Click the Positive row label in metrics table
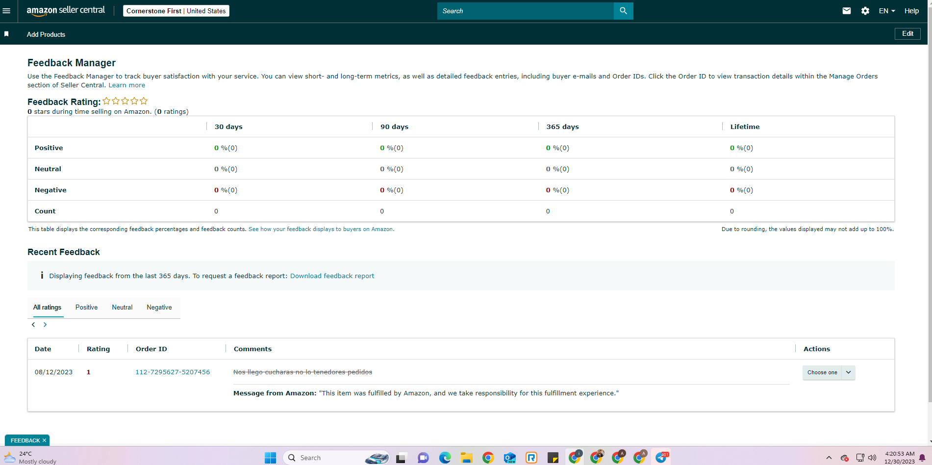Screen dimensions: 932x465 pyautogui.click(x=49, y=148)
